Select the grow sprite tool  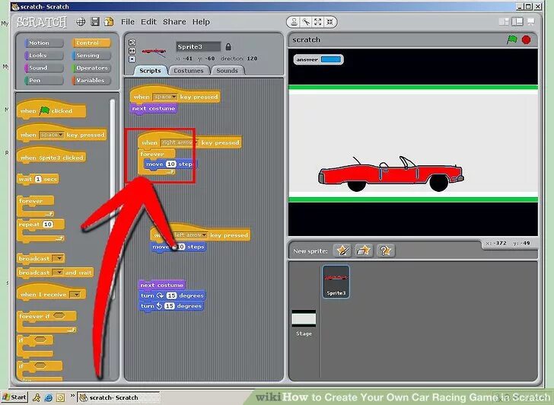point(318,22)
